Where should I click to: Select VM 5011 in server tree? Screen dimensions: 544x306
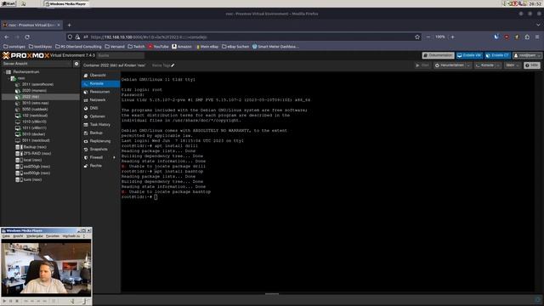coord(36,140)
